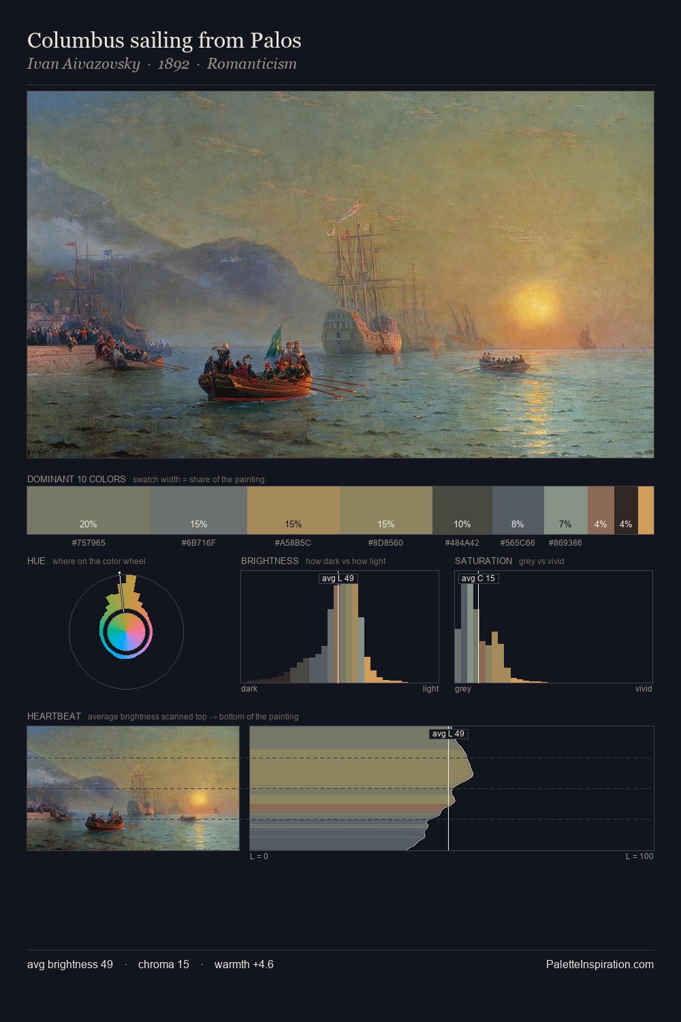
Task: Click the heartbeat brightness profile chart
Action: click(452, 788)
